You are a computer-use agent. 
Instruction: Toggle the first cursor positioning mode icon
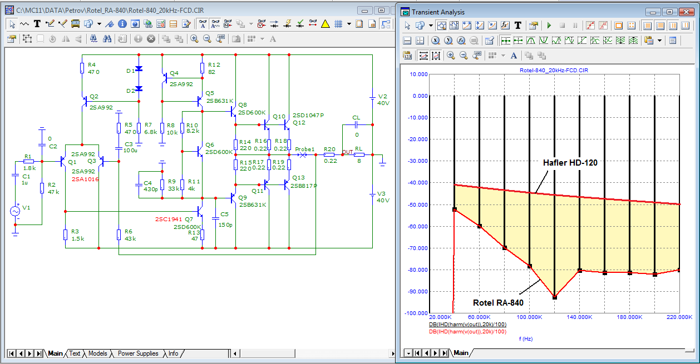(505, 41)
